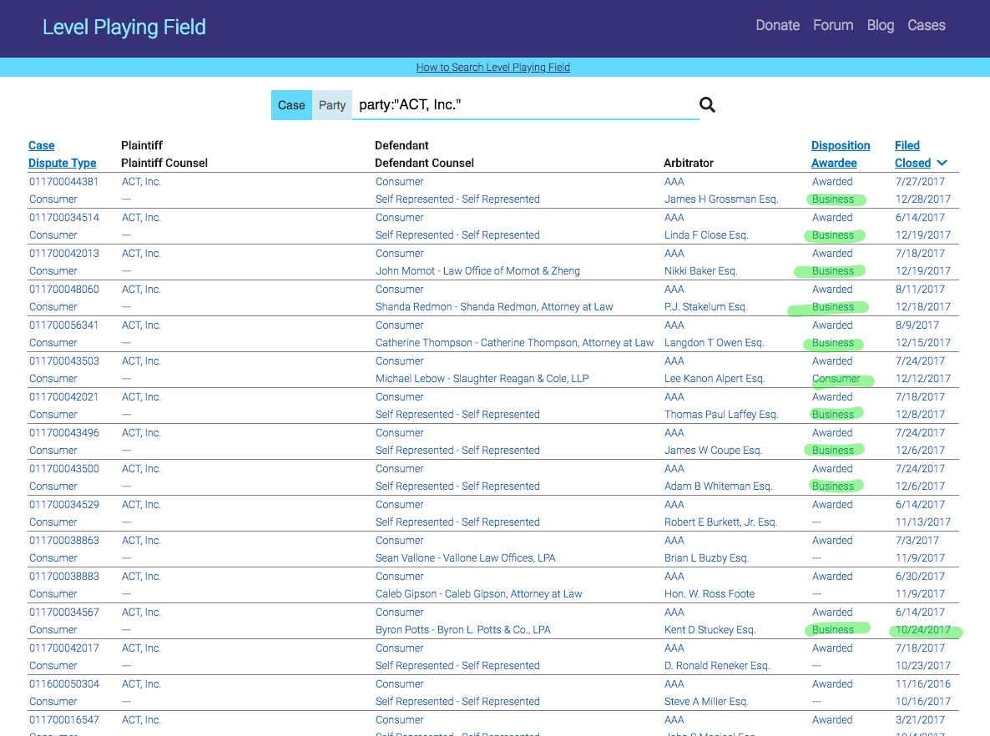The image size is (990, 736).
Task: Click arbitrator Thomas Paul Laffey Esq.
Action: (x=721, y=415)
